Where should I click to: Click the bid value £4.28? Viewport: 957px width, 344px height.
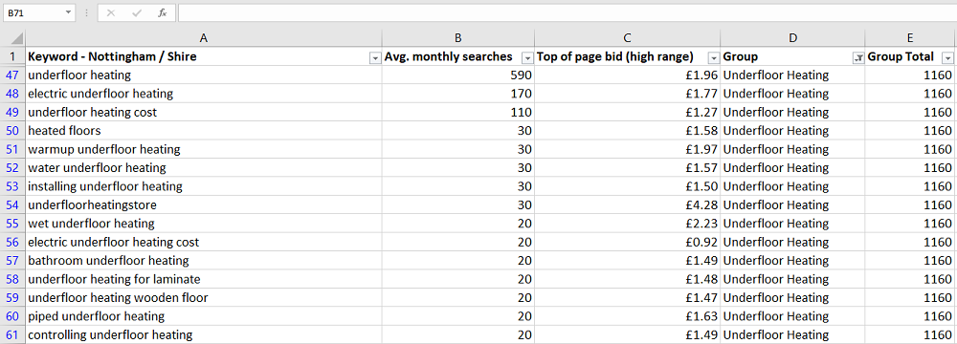pyautogui.click(x=628, y=205)
